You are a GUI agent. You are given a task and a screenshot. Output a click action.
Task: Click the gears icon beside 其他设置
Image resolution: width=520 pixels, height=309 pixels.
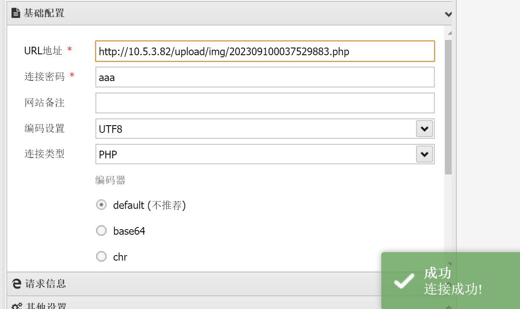17,306
